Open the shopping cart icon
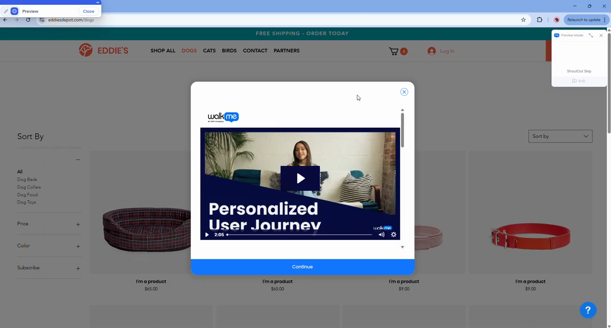This screenshot has height=328, width=611. click(394, 51)
